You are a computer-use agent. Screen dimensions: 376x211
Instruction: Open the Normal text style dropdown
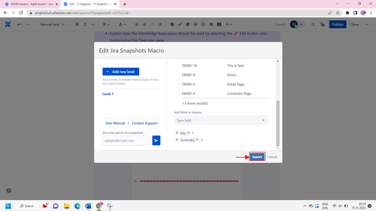point(52,24)
